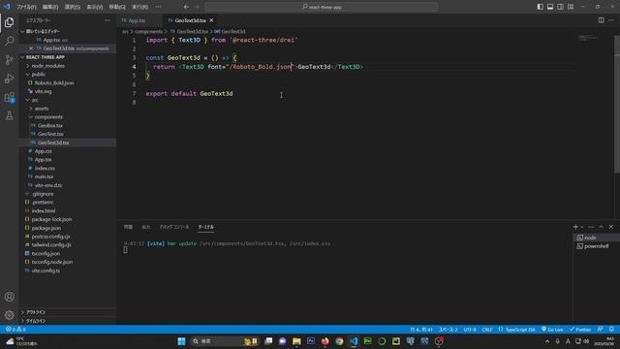620x349 pixels.
Task: Click Prettier status bar item
Action: [x=580, y=330]
